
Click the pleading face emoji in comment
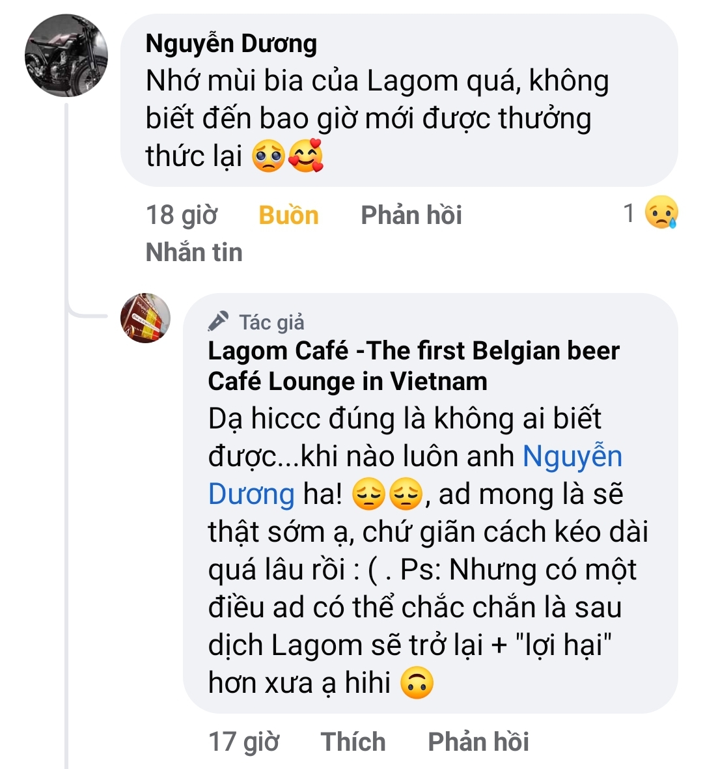pyautogui.click(x=268, y=156)
